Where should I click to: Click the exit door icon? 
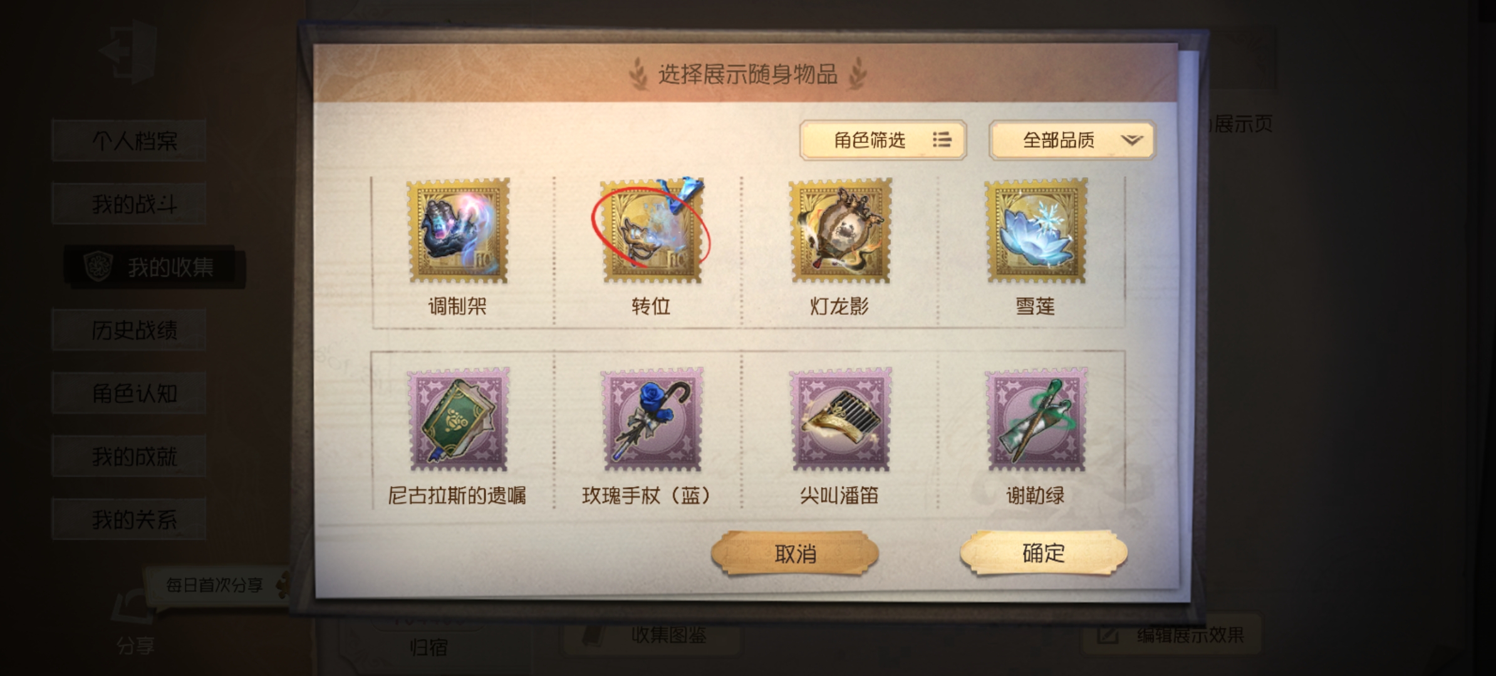[128, 51]
